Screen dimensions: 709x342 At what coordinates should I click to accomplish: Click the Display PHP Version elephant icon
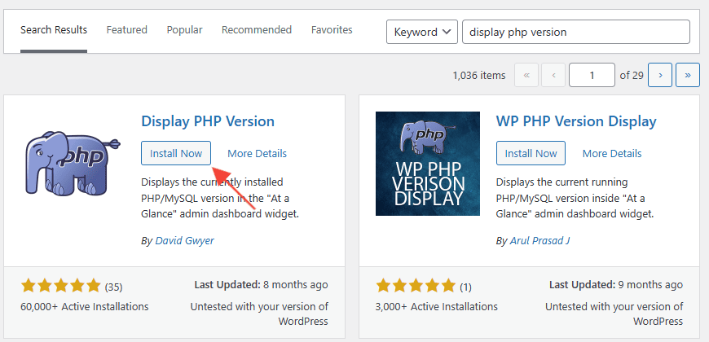point(73,164)
